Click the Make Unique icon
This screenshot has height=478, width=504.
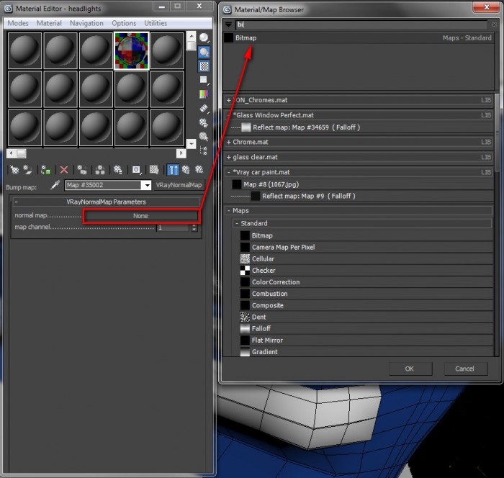100,169
